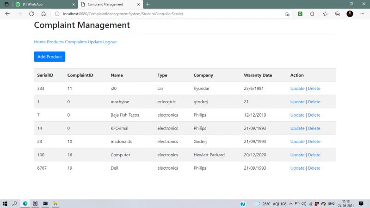Open tab actions menu icon
370x208 pixels.
click(6, 4)
